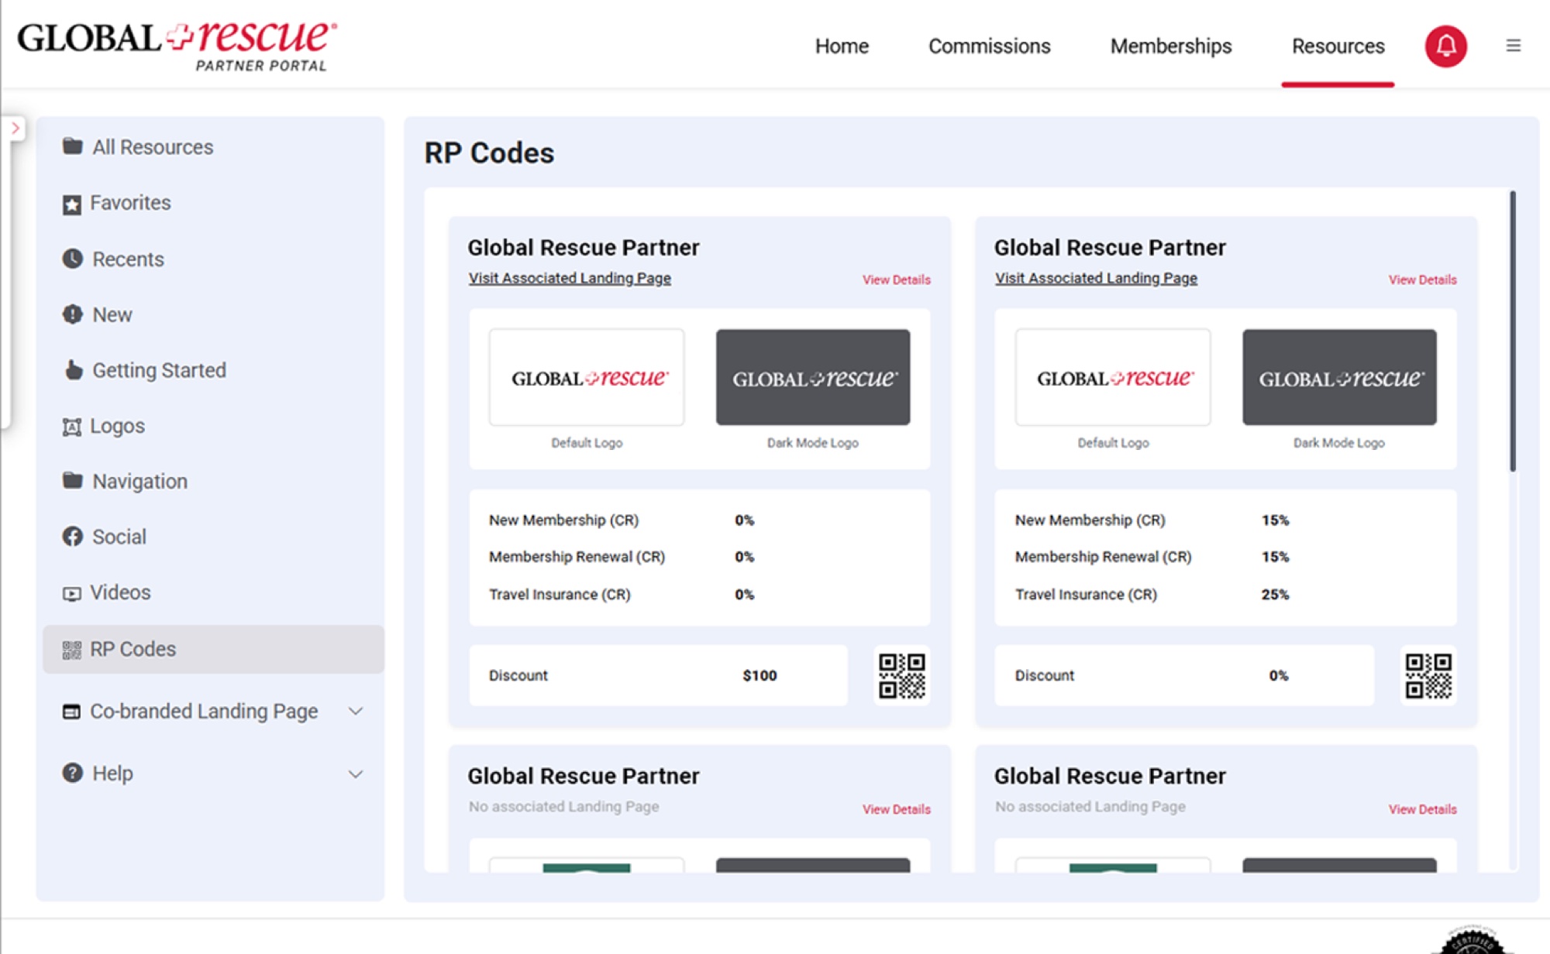Expand the Co-branded Landing Page chevron
1550x954 pixels.
click(x=356, y=711)
